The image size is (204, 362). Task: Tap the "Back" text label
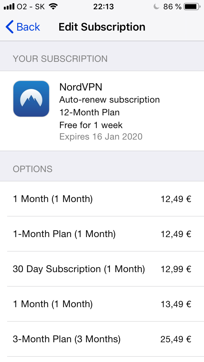28,27
